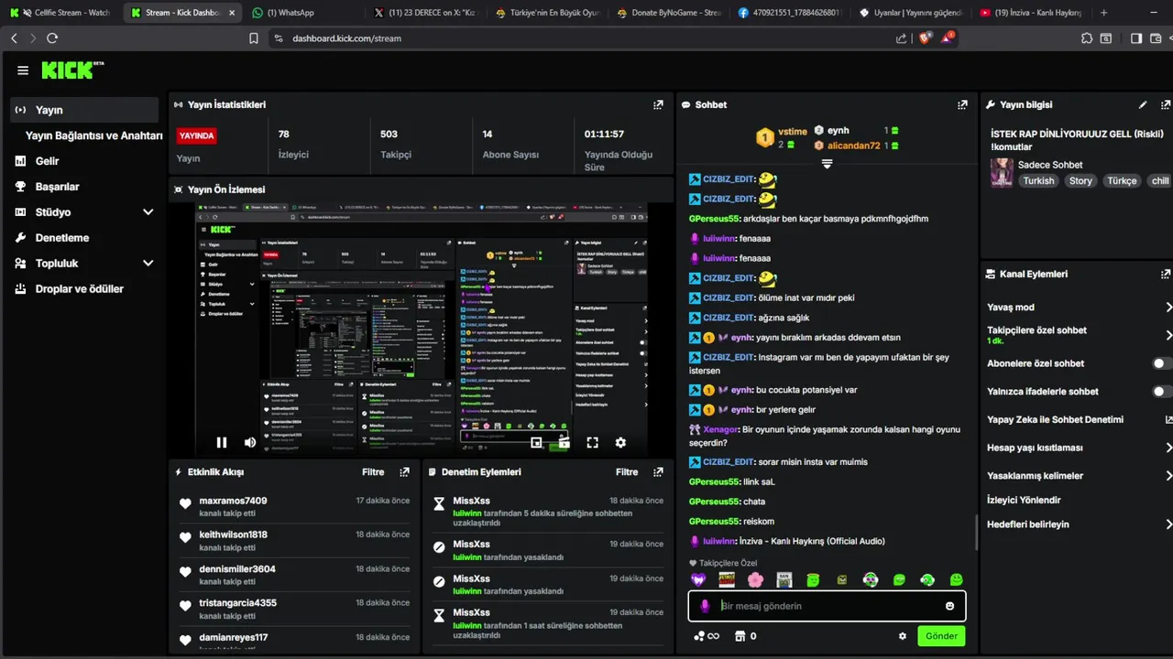The width and height of the screenshot is (1173, 659).
Task: Open emoji picker in chat input
Action: tap(949, 606)
